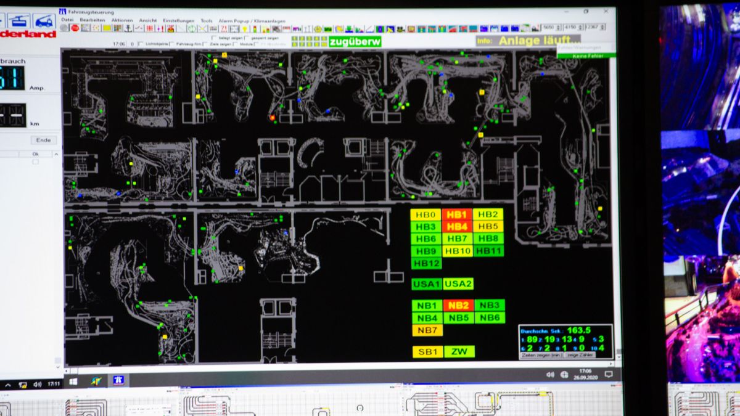The image size is (740, 416).
Task: Toggle the 'gesperrt zeigen' checkbox
Action: tap(246, 38)
